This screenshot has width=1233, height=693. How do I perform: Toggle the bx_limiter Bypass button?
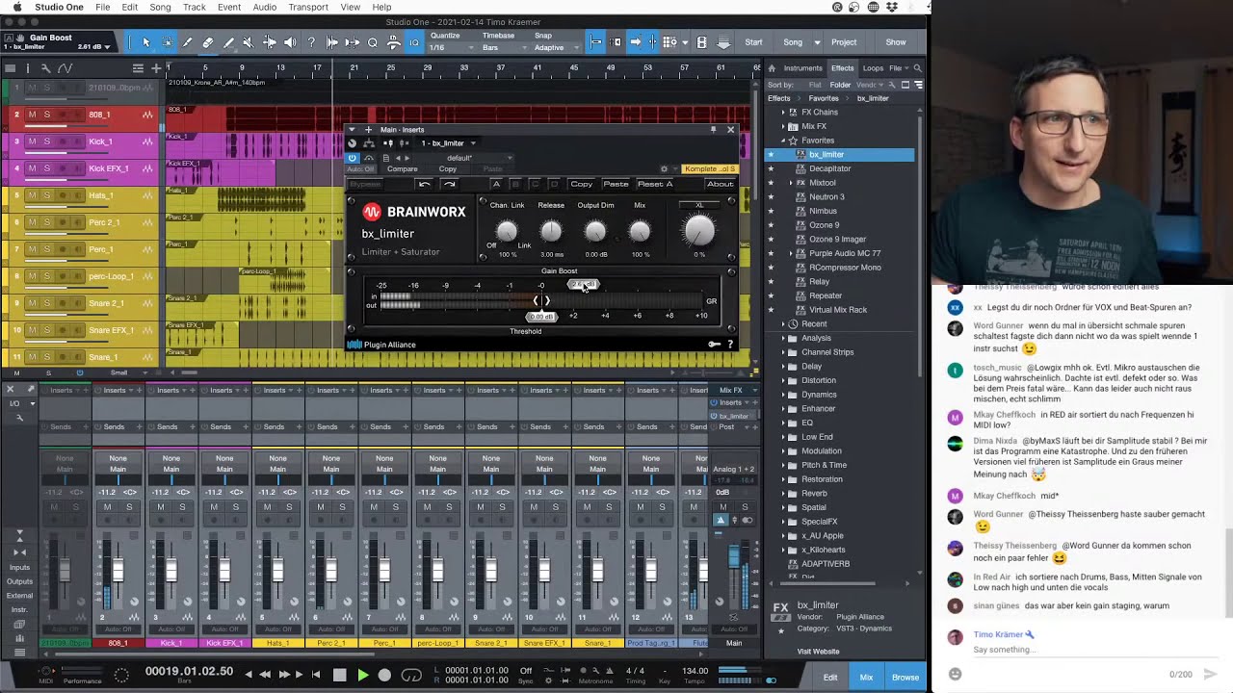[365, 184]
